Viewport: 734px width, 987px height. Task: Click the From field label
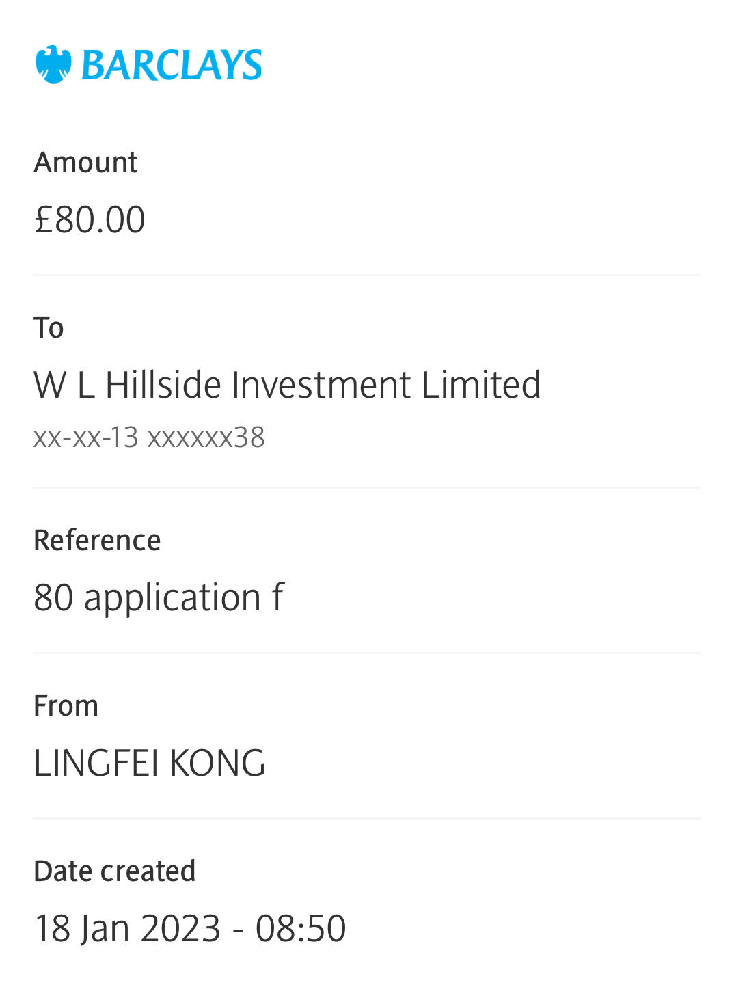click(x=66, y=706)
